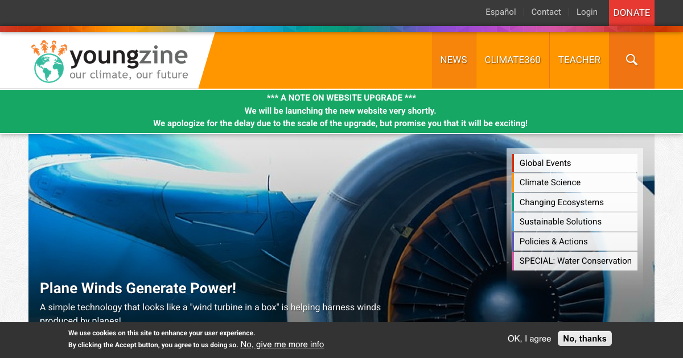Open the Plane Winds Generate Power article
683x358 pixels.
click(138, 288)
